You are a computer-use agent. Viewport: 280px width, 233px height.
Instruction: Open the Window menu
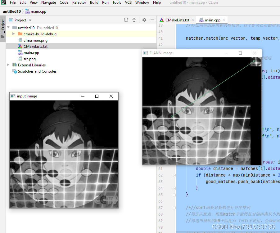click(142, 2)
